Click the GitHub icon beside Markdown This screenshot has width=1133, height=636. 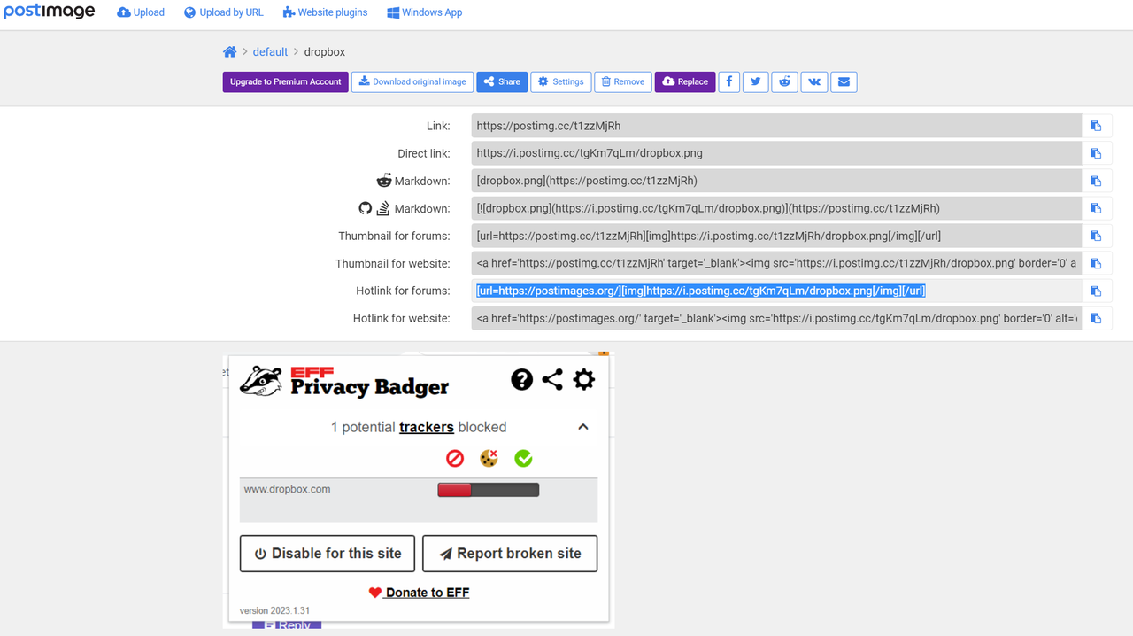pyautogui.click(x=365, y=208)
